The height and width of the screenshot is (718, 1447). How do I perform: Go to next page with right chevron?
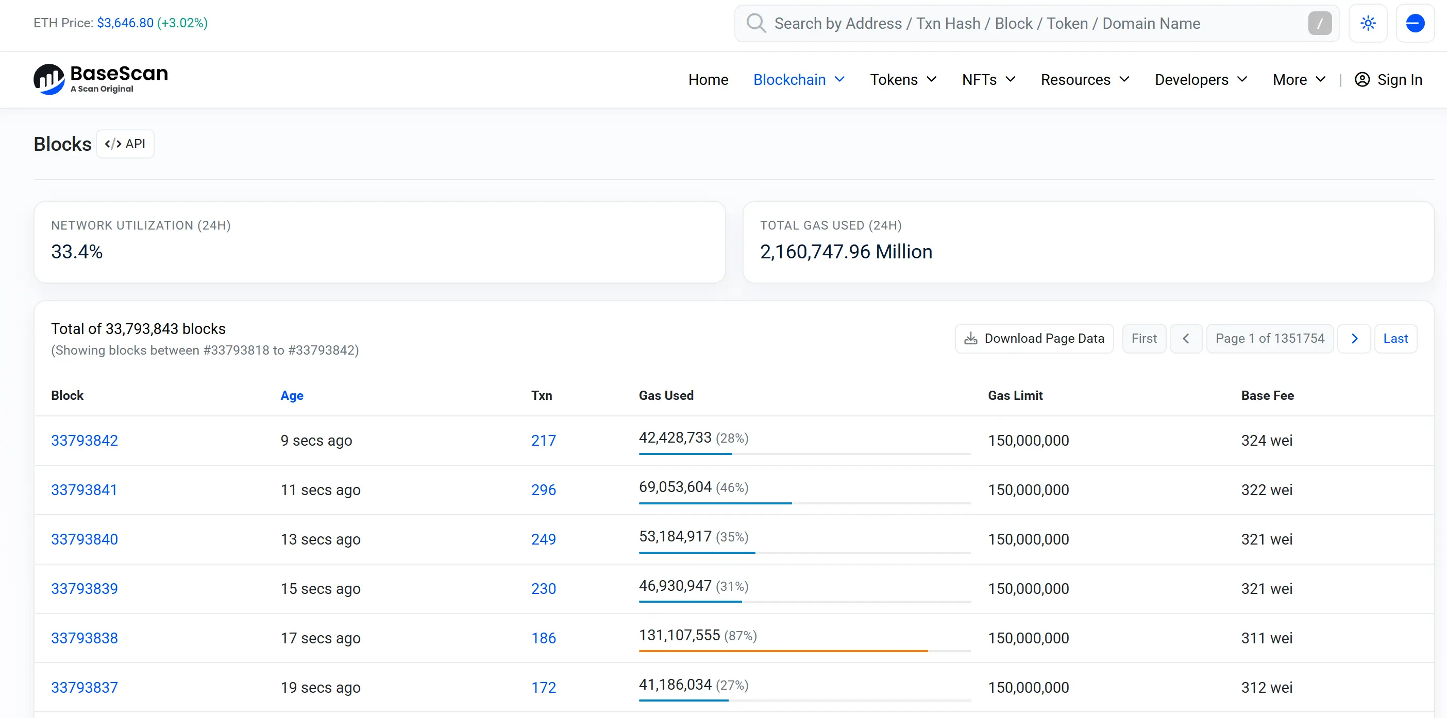click(1354, 338)
